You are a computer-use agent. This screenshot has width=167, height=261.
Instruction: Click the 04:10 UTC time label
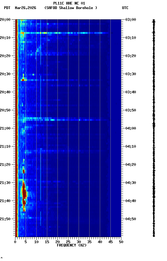131,147
